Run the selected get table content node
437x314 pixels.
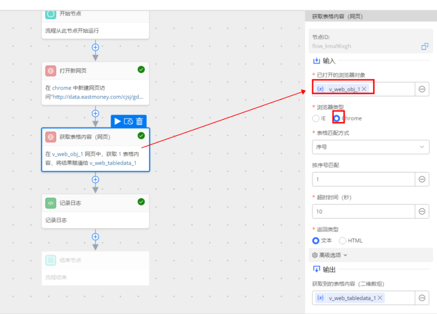(117, 121)
